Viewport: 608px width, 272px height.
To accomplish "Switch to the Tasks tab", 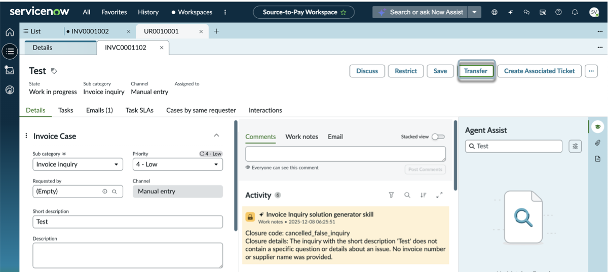I will [x=66, y=110].
